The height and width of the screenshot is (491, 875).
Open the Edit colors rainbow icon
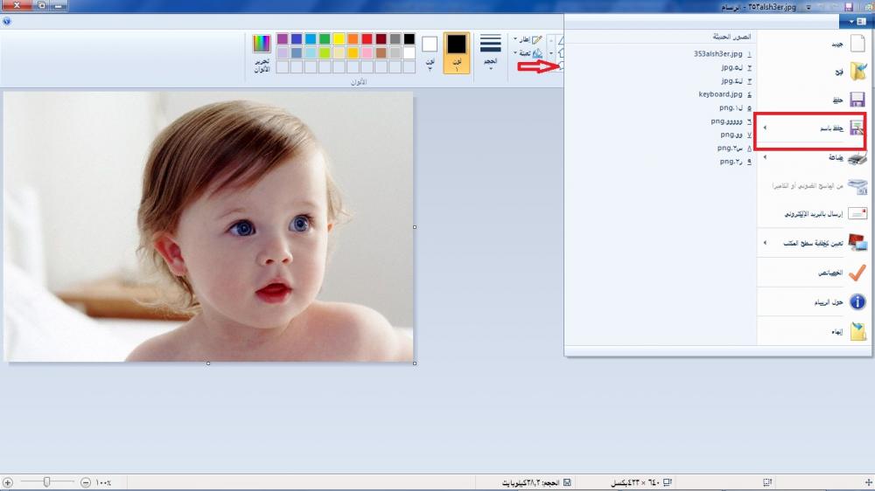click(x=262, y=44)
